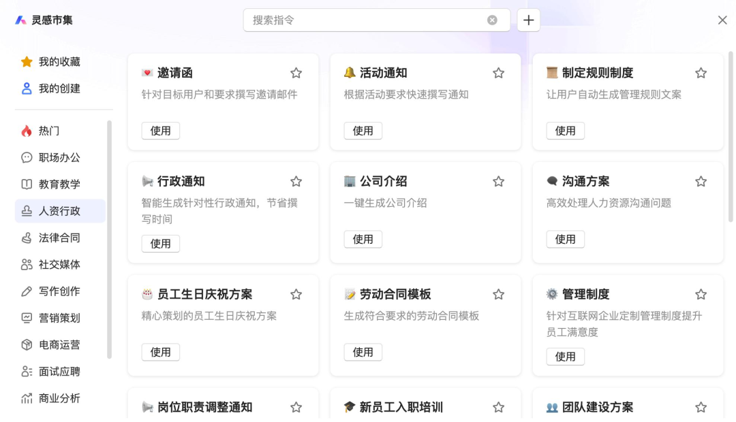
Task: Switch to 热门 category
Action: 49,131
